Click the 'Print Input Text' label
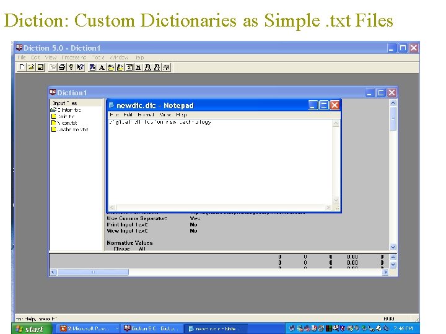 click(127, 225)
